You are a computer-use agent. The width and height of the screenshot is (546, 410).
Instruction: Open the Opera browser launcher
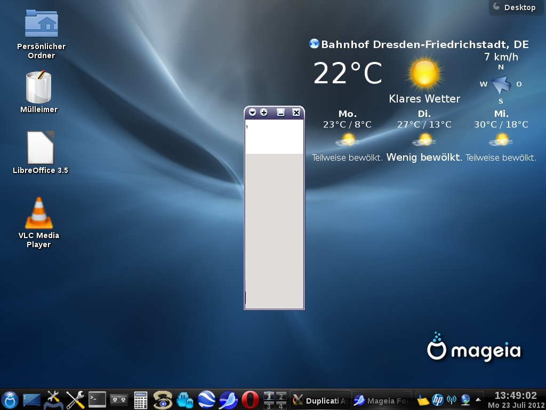click(x=250, y=399)
